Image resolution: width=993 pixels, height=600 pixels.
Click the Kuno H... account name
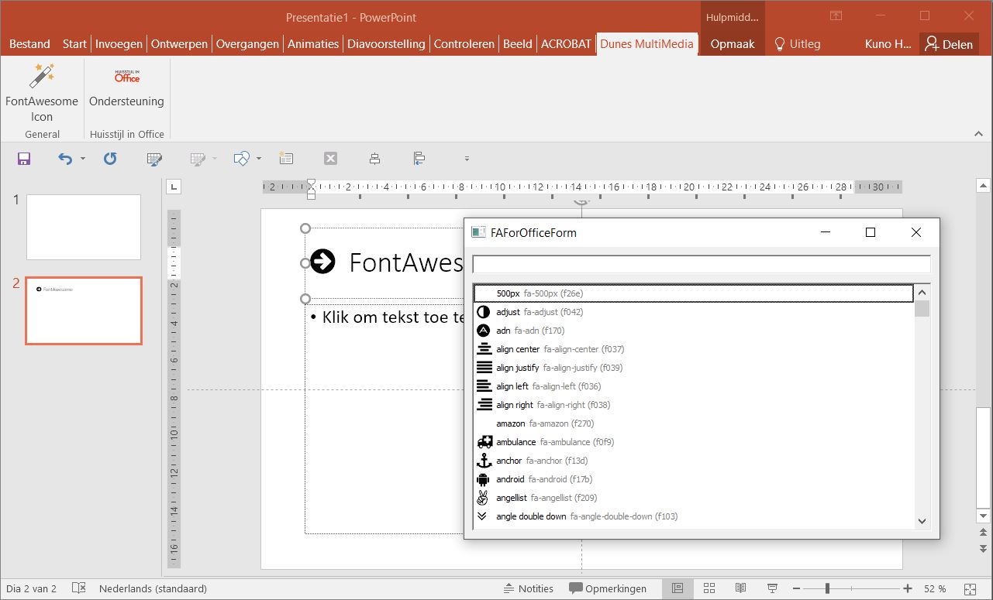(x=888, y=44)
